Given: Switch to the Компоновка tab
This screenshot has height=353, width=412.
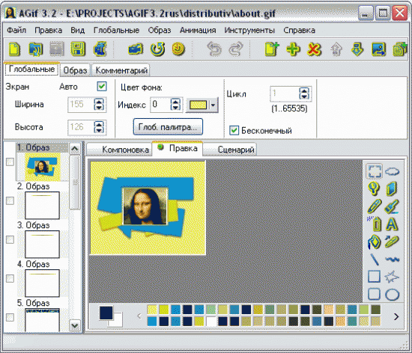Looking at the screenshot, I should [x=120, y=150].
